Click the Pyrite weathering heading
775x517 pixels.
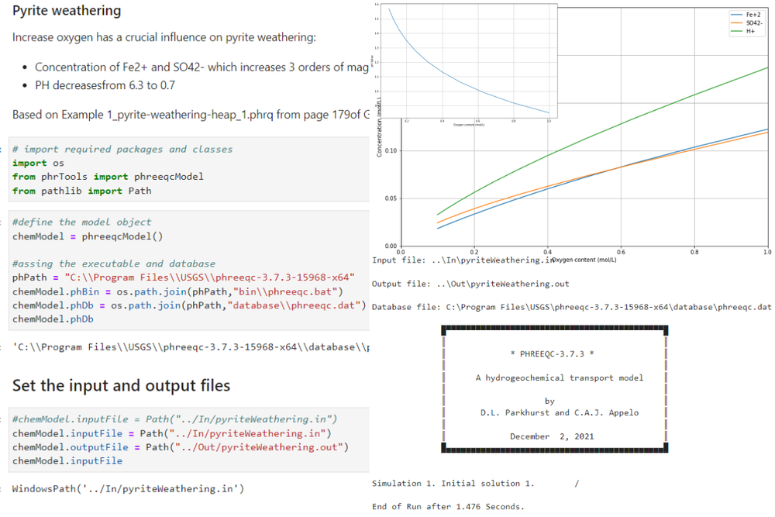[67, 11]
